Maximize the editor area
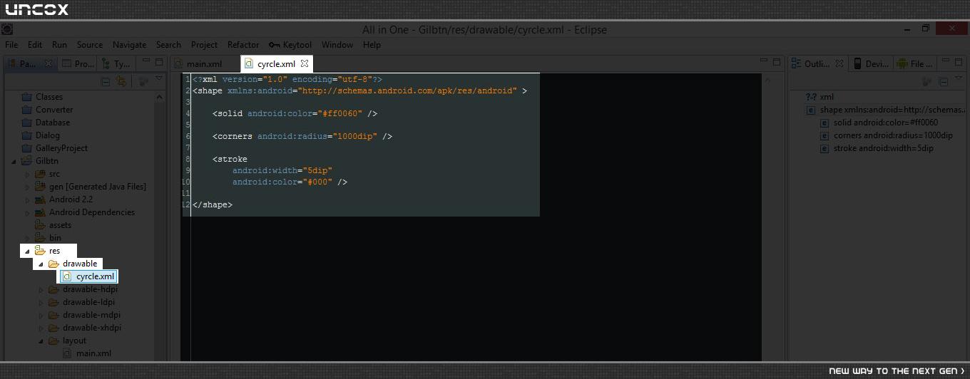The height and width of the screenshot is (379, 970). click(x=777, y=62)
